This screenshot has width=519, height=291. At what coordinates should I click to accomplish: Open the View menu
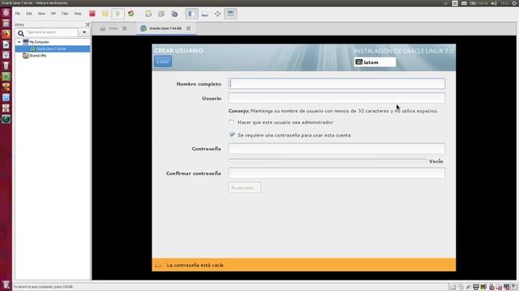point(41,14)
